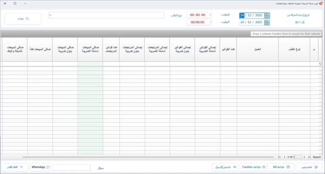Screen dimensions: 325x174
Task: Click the horizontal grid scrollbar
Action: pos(148,157)
